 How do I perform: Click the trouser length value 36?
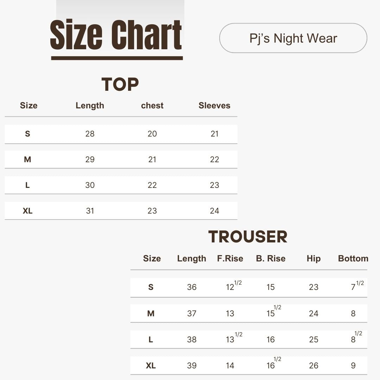192,287
